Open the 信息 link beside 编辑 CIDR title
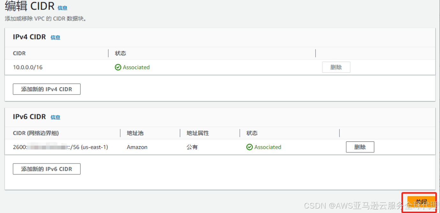 pos(62,8)
